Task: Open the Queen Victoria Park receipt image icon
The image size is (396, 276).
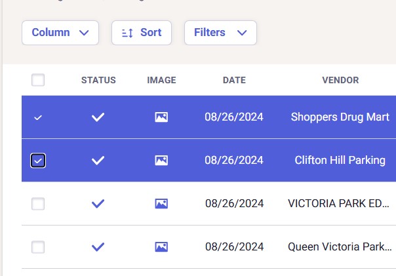Action: point(161,247)
